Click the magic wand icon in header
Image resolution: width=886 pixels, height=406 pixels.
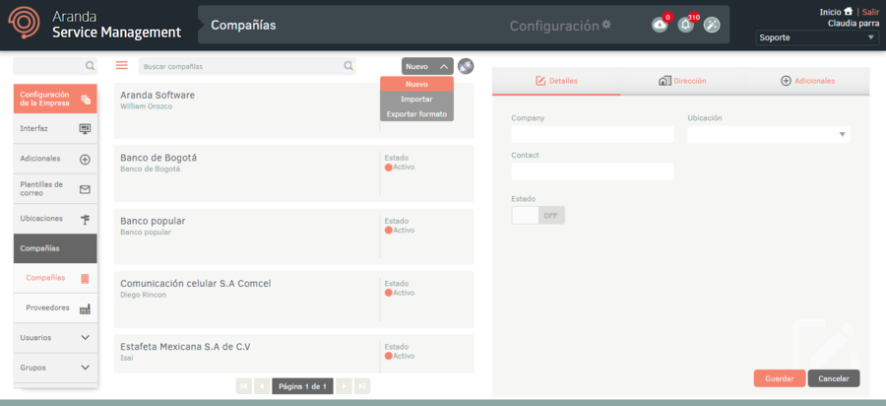[712, 25]
